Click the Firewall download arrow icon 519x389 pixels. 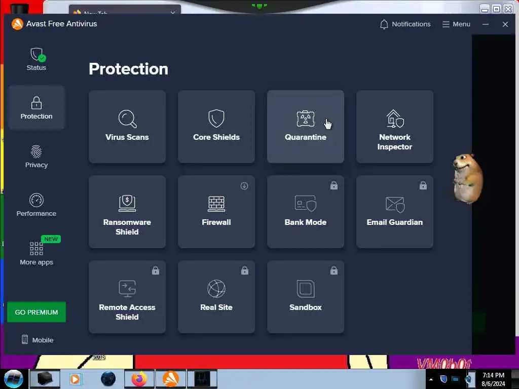[x=244, y=186]
